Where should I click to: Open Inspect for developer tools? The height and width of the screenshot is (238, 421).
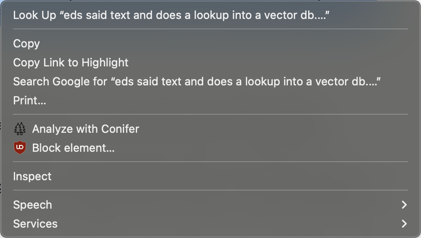(x=210, y=176)
